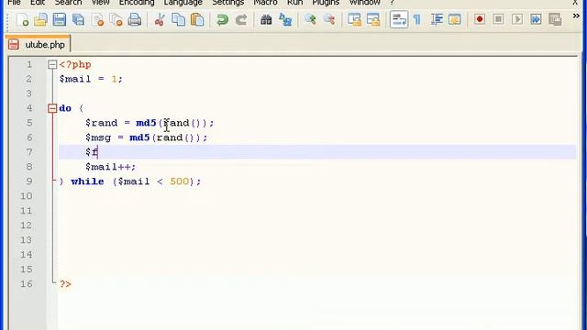
Task: Zoom out using the toolbar icon
Action: click(329, 19)
